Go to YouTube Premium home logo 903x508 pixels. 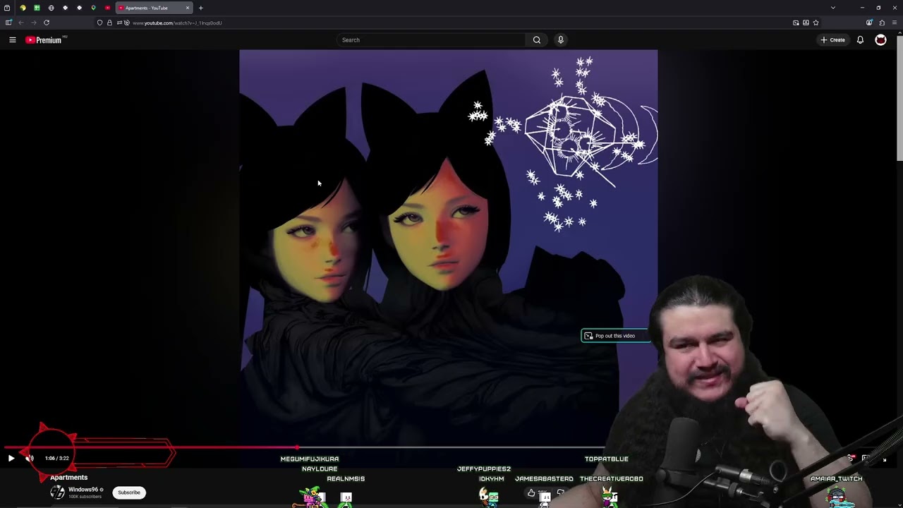pos(44,40)
